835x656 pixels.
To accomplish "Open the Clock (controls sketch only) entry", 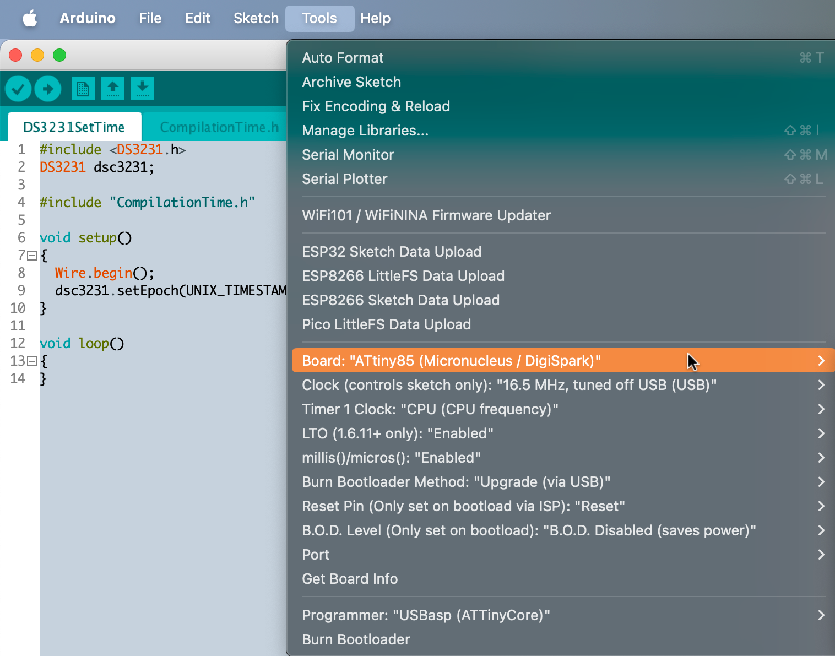I will (563, 385).
